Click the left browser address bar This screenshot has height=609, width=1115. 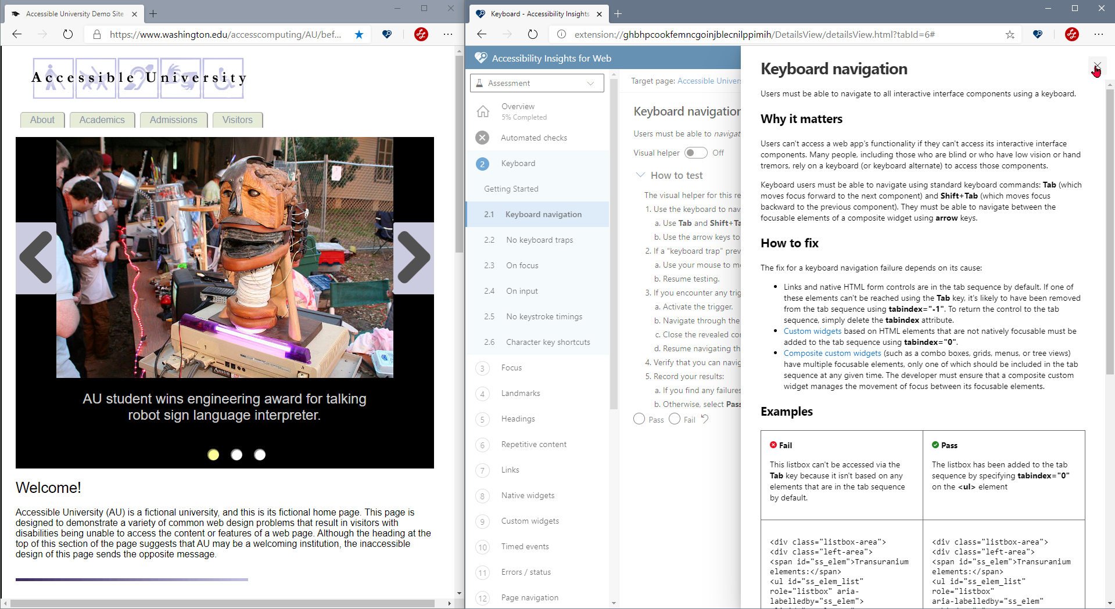pos(225,34)
